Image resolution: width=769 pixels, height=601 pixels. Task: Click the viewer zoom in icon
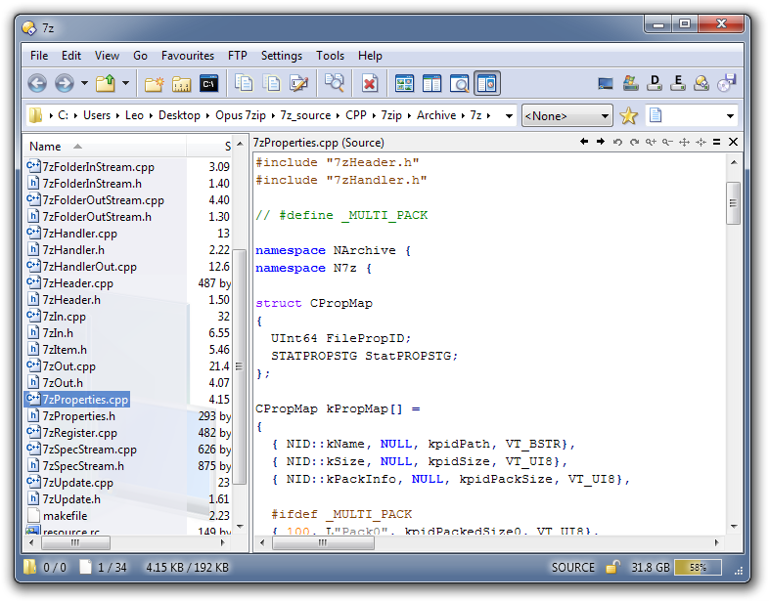pos(651,142)
